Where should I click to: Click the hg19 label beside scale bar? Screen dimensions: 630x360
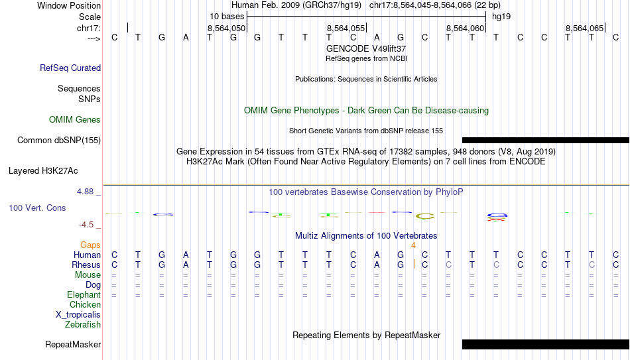coord(501,17)
